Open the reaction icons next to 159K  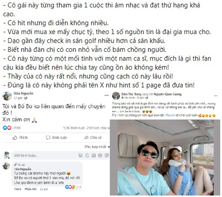[7, 128]
